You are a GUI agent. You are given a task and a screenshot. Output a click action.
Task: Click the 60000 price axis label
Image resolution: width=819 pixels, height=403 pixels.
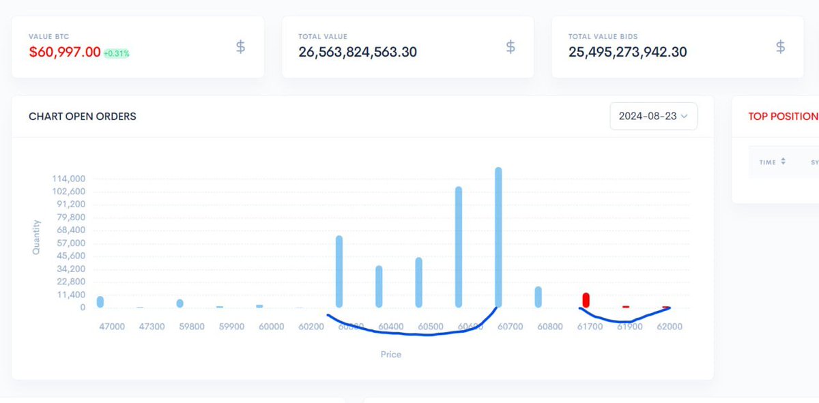[x=271, y=327]
